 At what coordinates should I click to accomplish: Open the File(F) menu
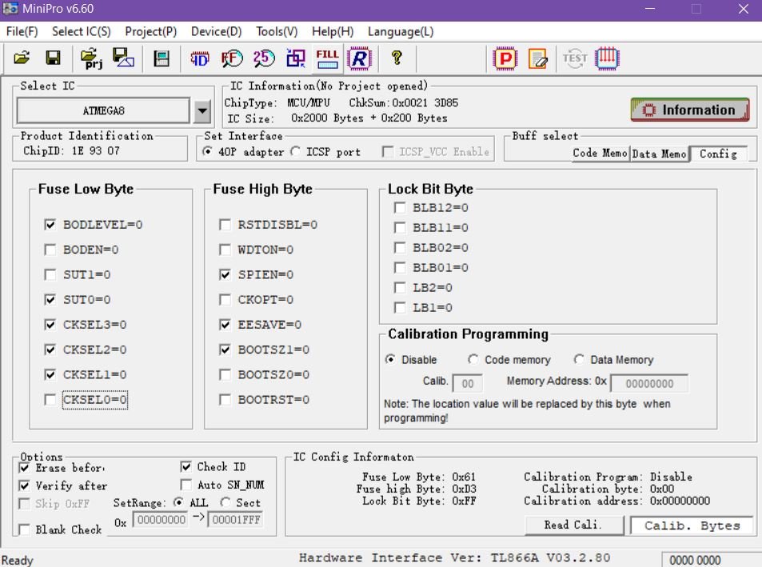coord(22,31)
